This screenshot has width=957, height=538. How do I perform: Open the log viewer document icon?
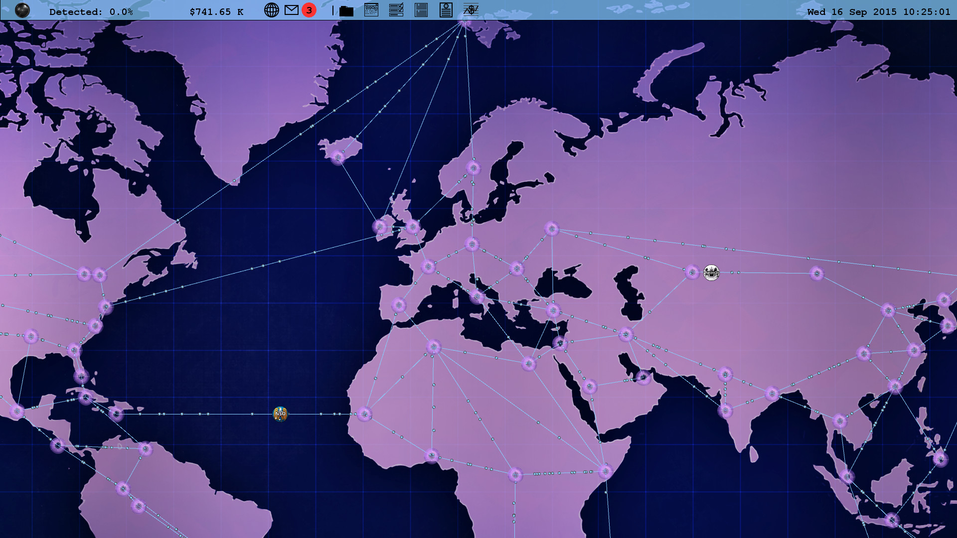point(421,10)
